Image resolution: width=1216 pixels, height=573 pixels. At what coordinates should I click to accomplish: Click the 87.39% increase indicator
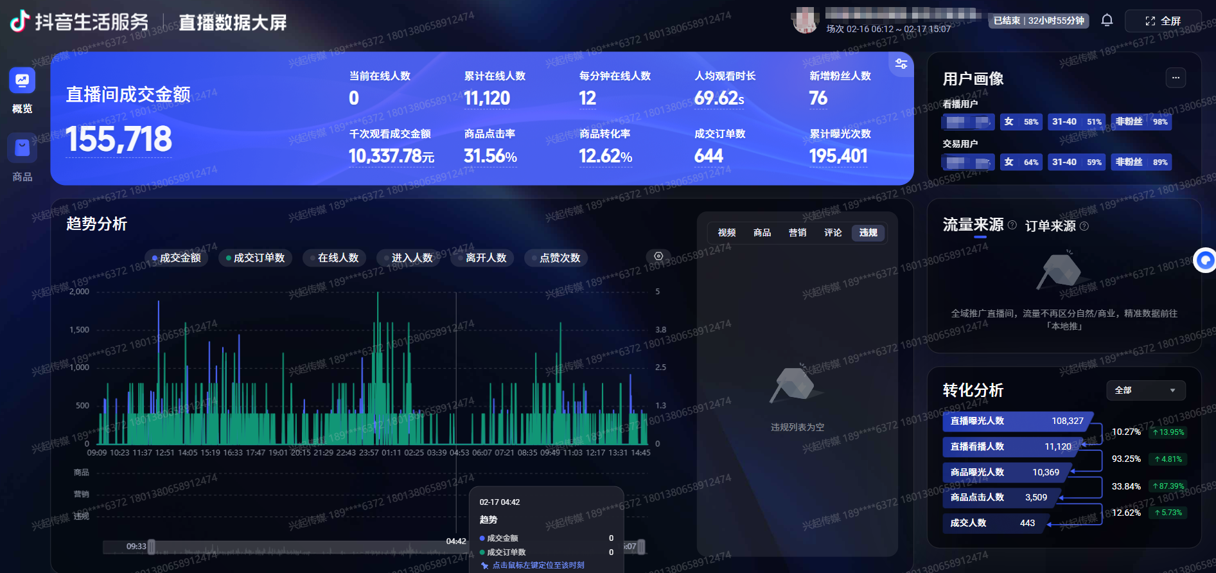[1168, 486]
